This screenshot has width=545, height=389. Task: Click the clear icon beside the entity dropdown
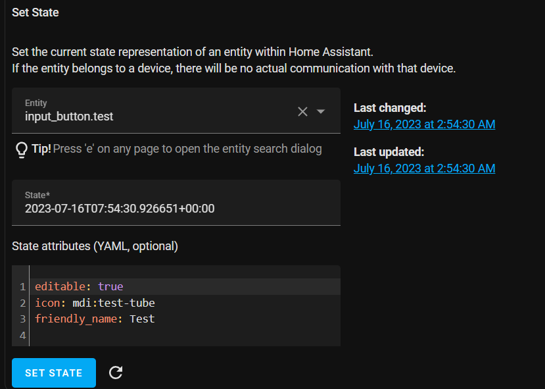pyautogui.click(x=301, y=111)
